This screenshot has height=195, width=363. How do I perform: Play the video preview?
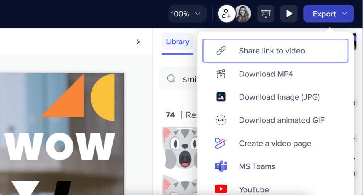[x=289, y=14]
